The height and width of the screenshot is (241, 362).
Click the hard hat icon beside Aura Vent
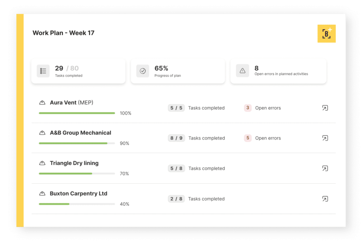[42, 102]
